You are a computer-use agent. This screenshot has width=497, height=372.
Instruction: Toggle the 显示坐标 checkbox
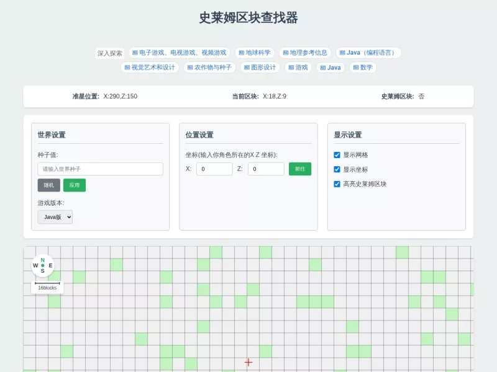[x=337, y=169]
